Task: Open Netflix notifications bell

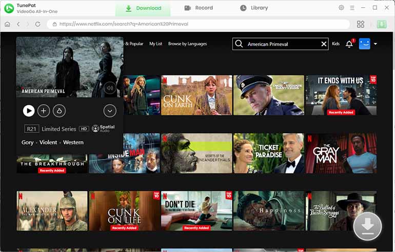Action: pos(349,44)
